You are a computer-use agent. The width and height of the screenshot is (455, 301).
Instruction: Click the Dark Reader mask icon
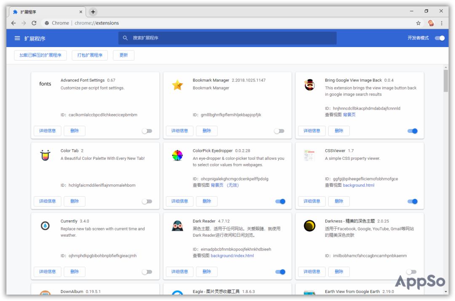tap(177, 226)
